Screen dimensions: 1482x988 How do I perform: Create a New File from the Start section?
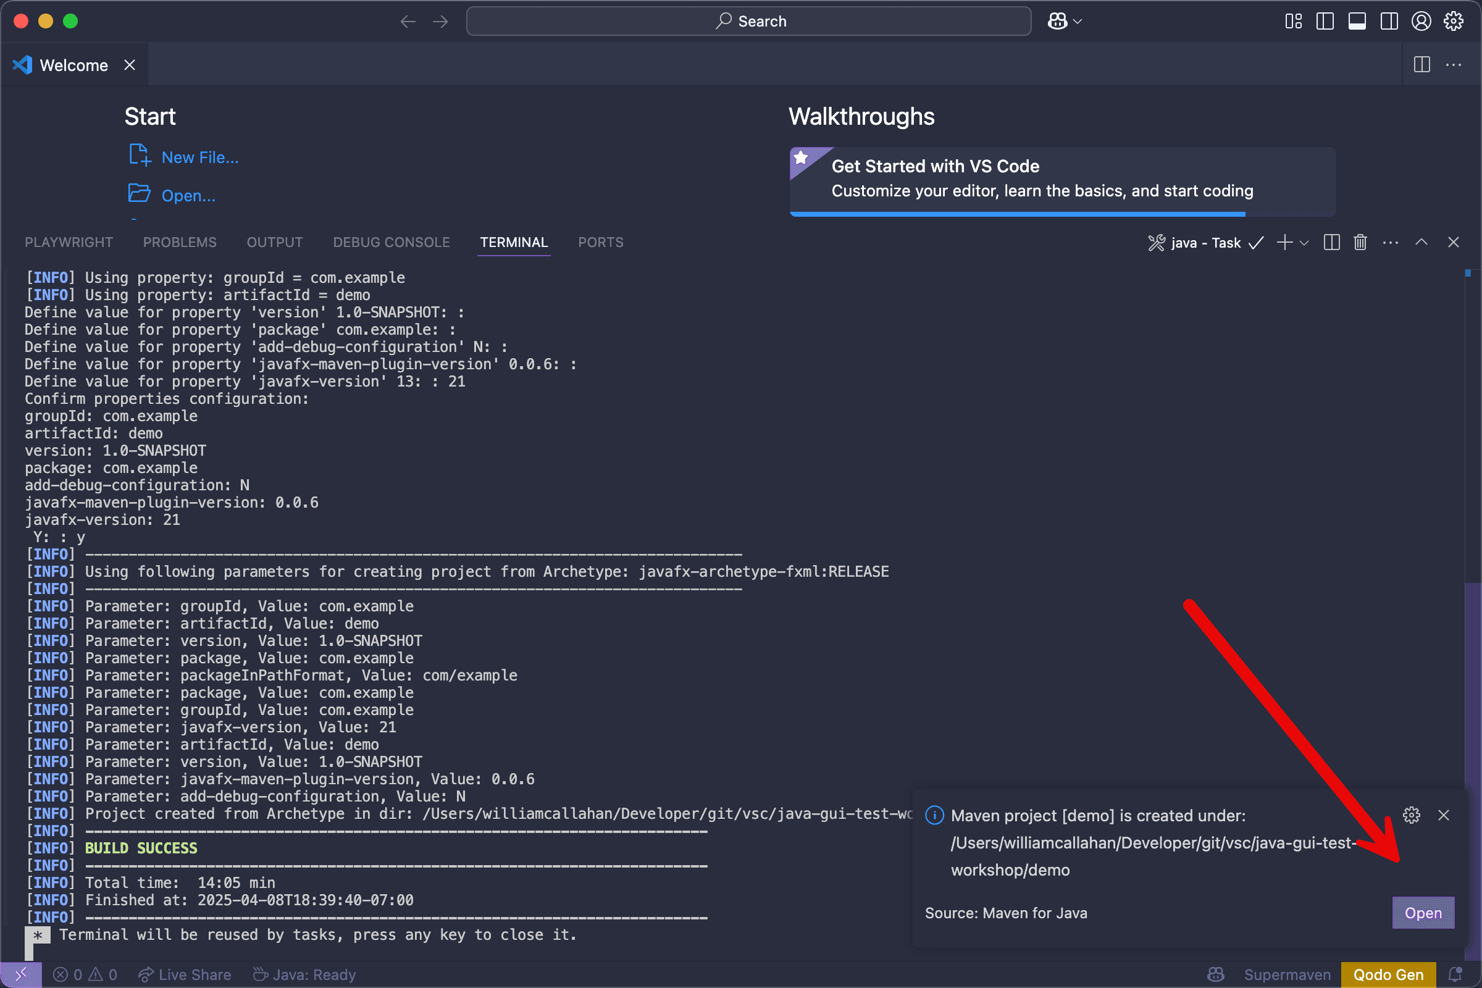tap(199, 157)
